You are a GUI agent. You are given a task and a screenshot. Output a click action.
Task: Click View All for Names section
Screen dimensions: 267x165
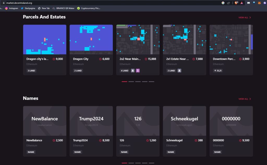coord(245,99)
